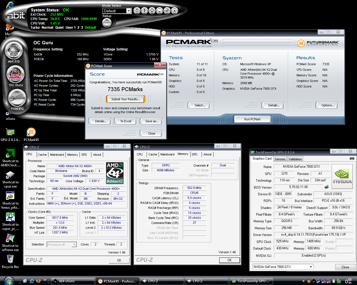Open SPD tab in left CPU-Z window
The width and height of the screenshot is (357, 285).
(84, 155)
